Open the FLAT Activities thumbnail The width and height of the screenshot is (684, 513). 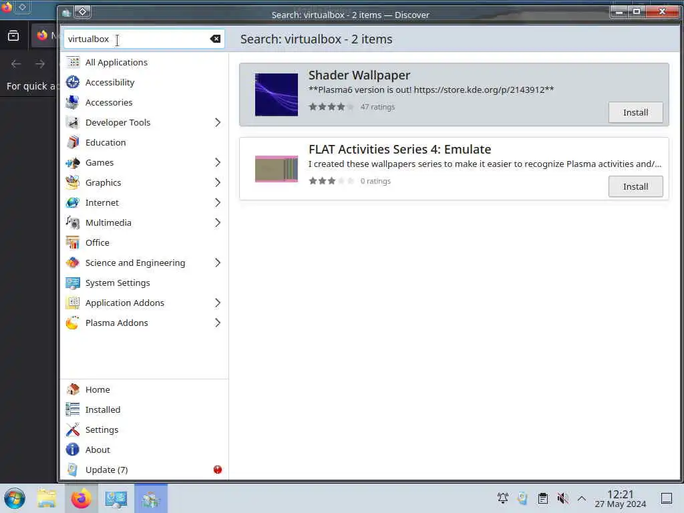click(277, 169)
